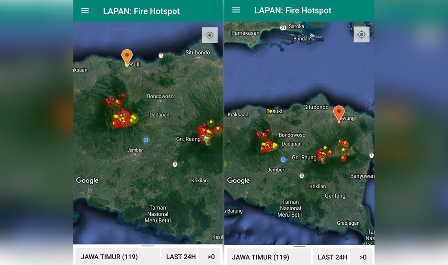The width and height of the screenshot is (448, 265).
Task: Open LAST 24H time filter in left screen
Action: (179, 257)
